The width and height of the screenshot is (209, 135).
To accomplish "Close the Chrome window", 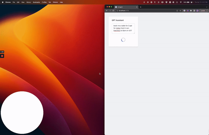I will 107,7.
